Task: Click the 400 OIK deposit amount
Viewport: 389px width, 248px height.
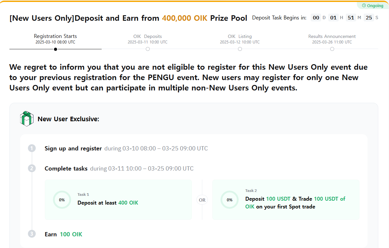Action: pyautogui.click(x=128, y=203)
